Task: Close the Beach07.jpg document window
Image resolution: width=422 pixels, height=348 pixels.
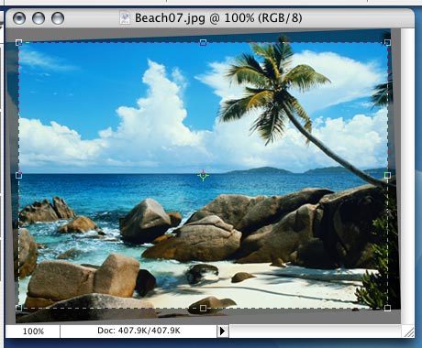Action: [19, 18]
